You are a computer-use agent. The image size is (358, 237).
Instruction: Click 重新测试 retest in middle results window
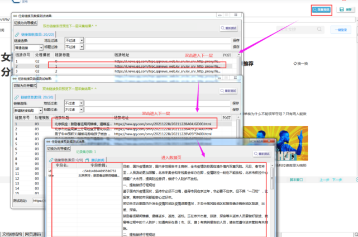click(228, 91)
